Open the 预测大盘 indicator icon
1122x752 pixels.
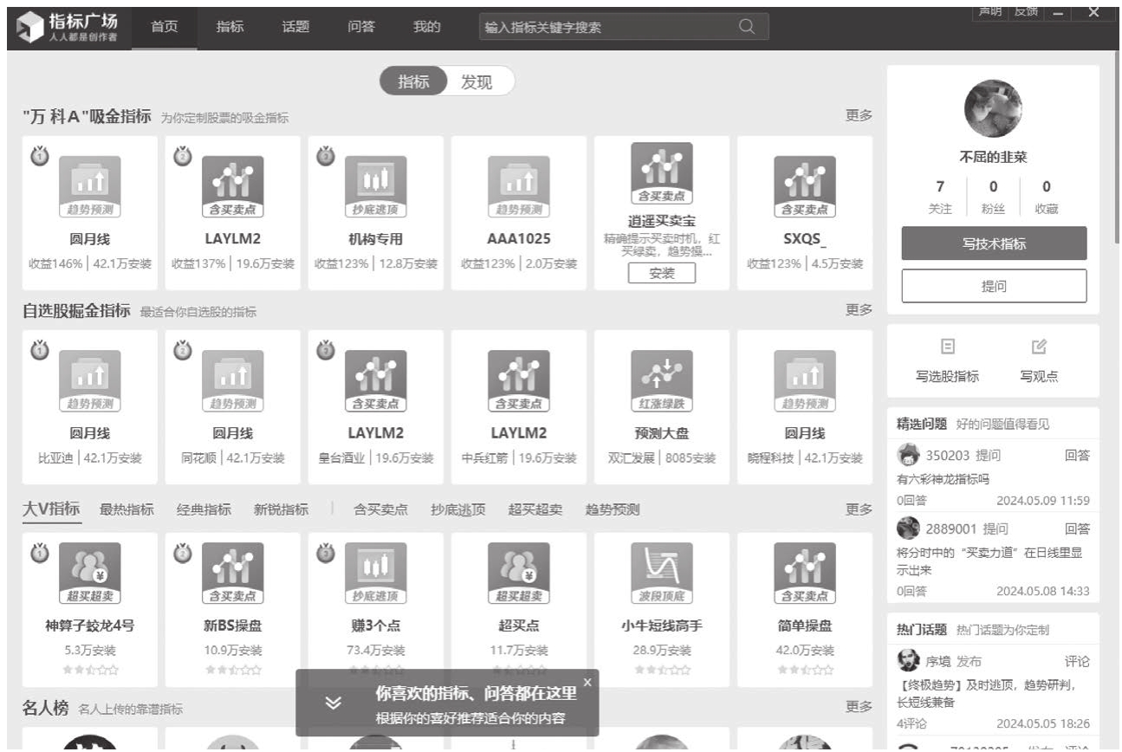click(661, 381)
